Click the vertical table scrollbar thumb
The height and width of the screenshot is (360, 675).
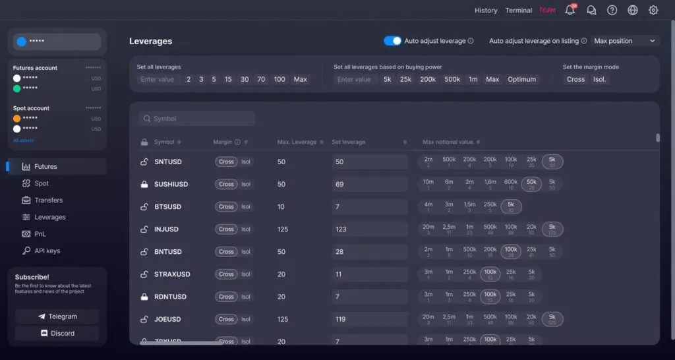[658, 137]
